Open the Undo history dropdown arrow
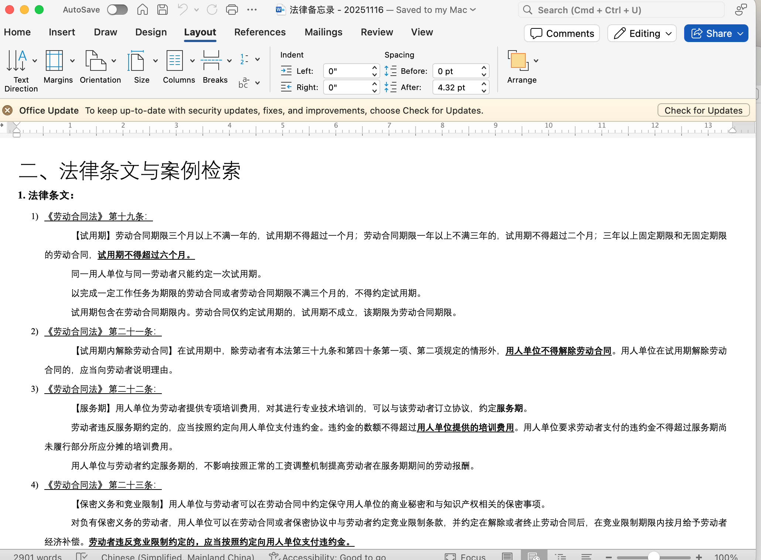761x560 pixels. click(x=197, y=10)
